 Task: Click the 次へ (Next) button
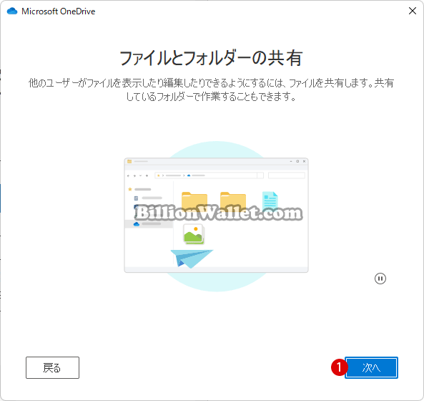click(x=371, y=367)
